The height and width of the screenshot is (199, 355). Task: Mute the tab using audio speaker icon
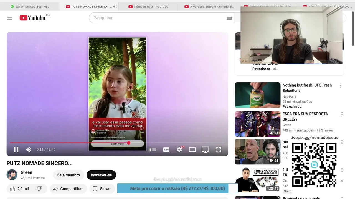115,7
